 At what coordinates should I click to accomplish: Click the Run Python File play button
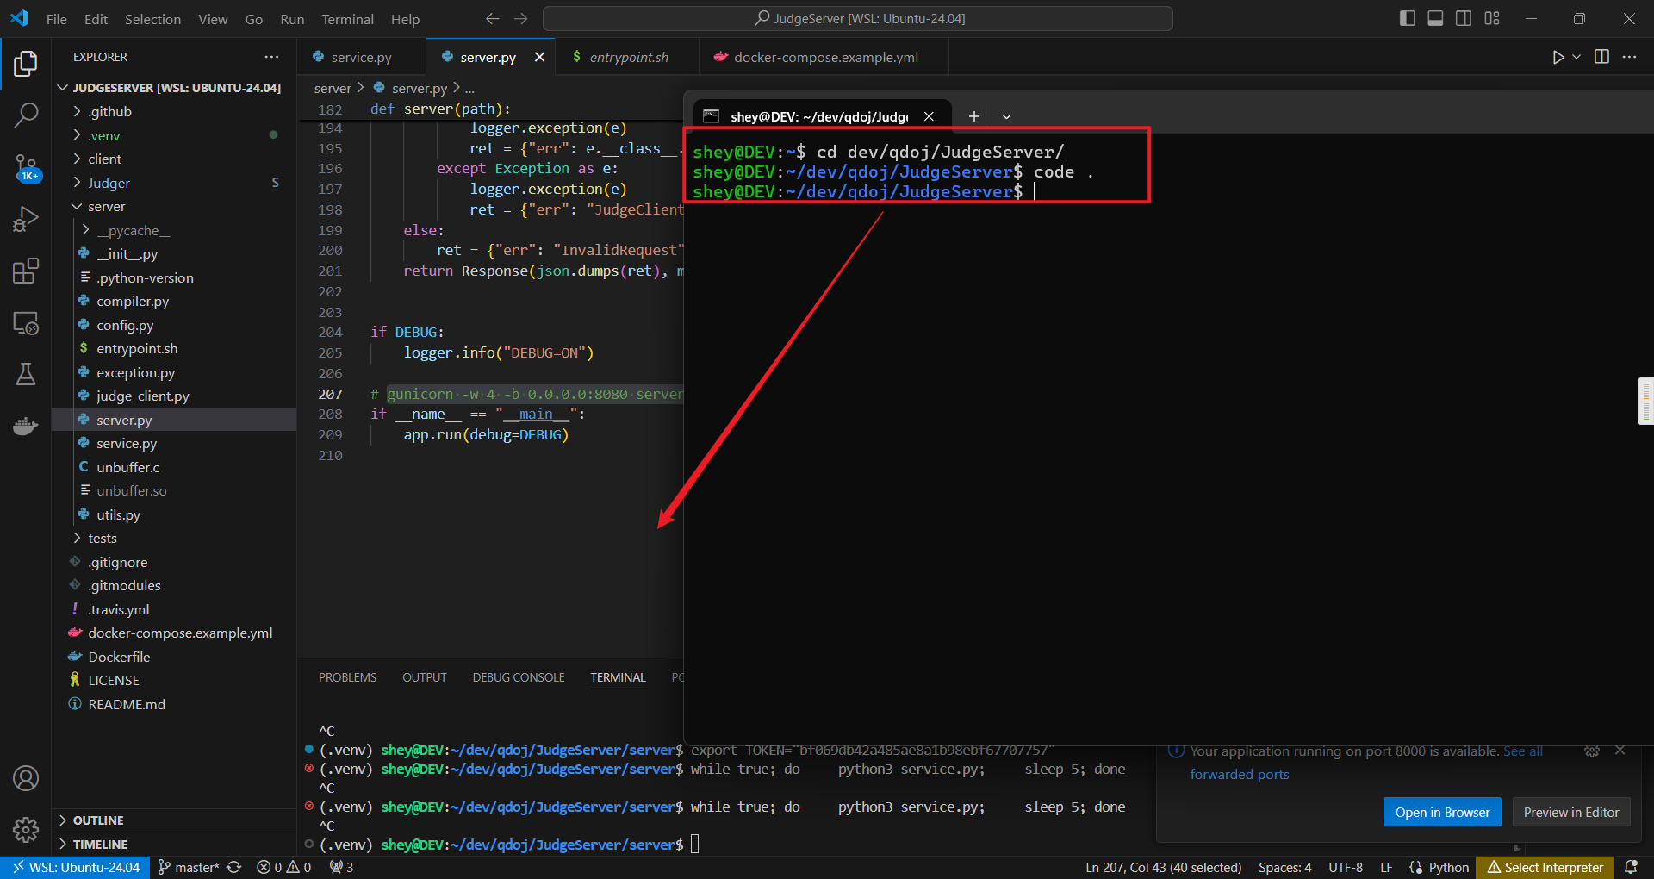1558,57
